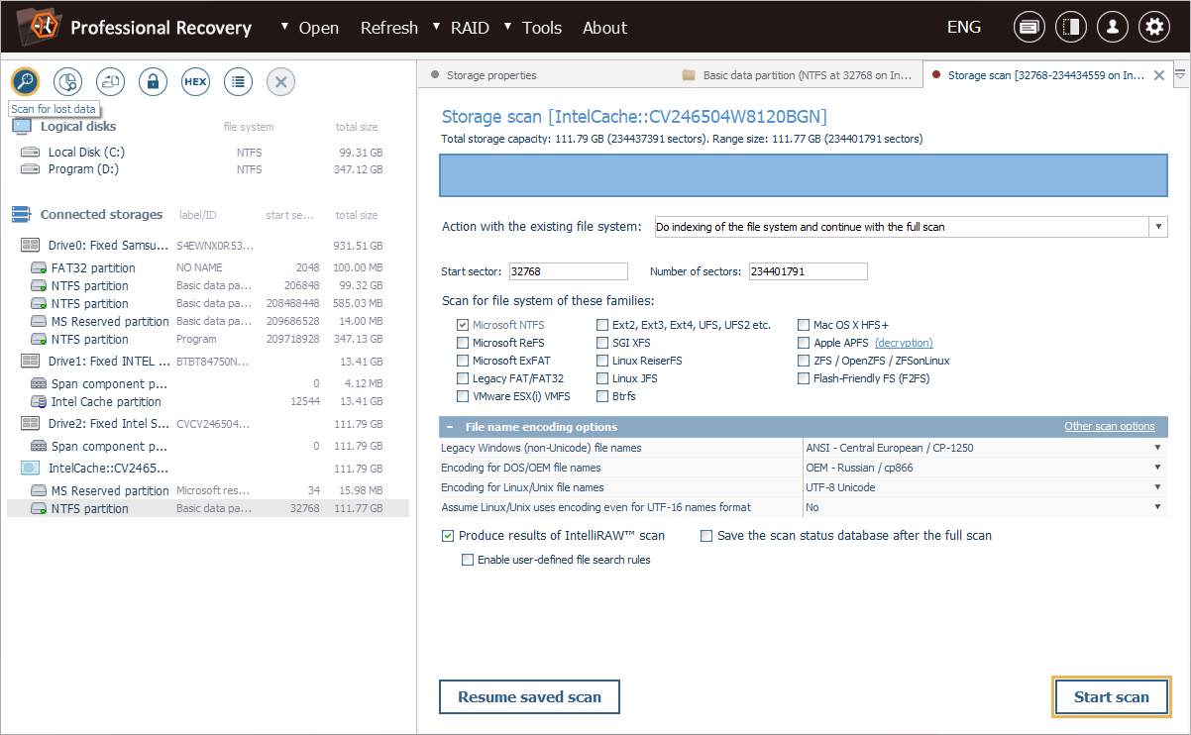Enable the Apple APFS checkbox
This screenshot has width=1191, height=735.
pyautogui.click(x=804, y=343)
